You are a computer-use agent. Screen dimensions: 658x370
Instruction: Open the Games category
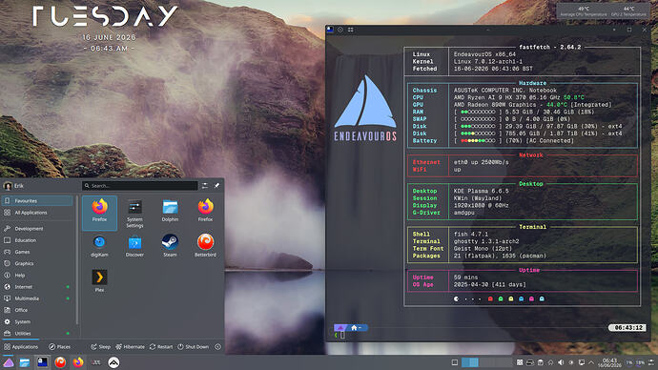(x=37, y=252)
